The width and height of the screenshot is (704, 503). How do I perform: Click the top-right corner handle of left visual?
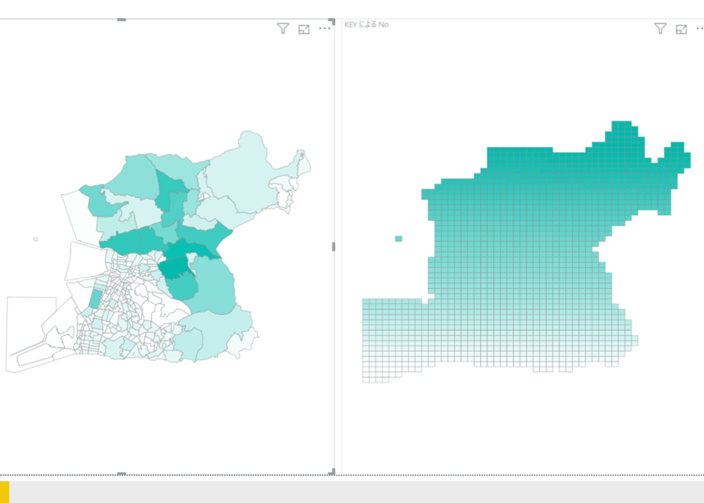(x=332, y=21)
